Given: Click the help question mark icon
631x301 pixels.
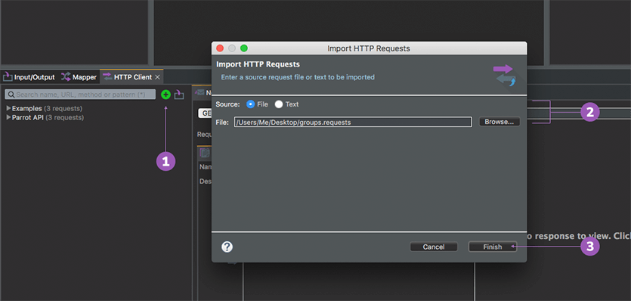Looking at the screenshot, I should [x=227, y=247].
